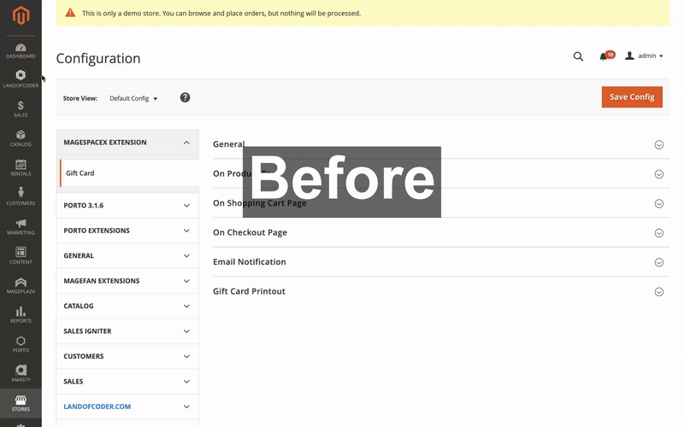Open the Stores sidebar menu
684x427 pixels.
coord(21,402)
